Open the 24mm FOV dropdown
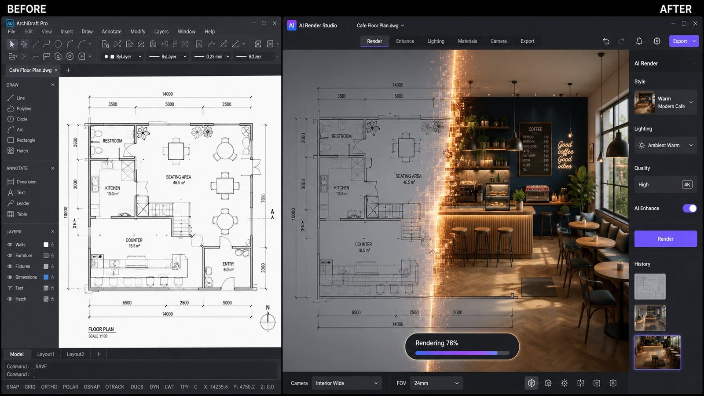This screenshot has width=704, height=396. [436, 383]
